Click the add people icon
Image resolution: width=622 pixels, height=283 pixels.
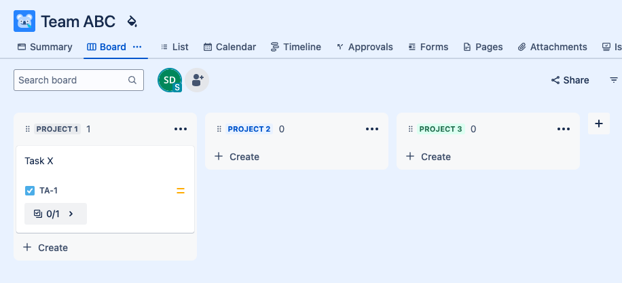click(x=197, y=80)
